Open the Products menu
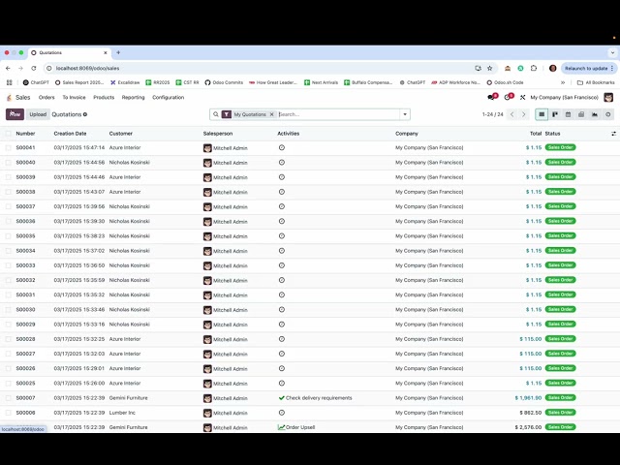The height and width of the screenshot is (465, 620). pos(104,97)
